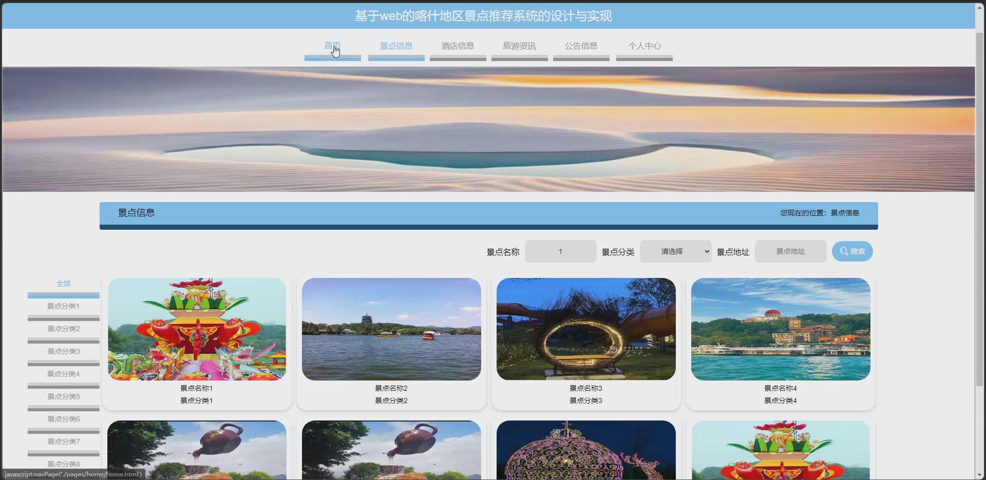Click the 景点名称3 card title
This screenshot has width=986, height=480.
[x=586, y=388]
